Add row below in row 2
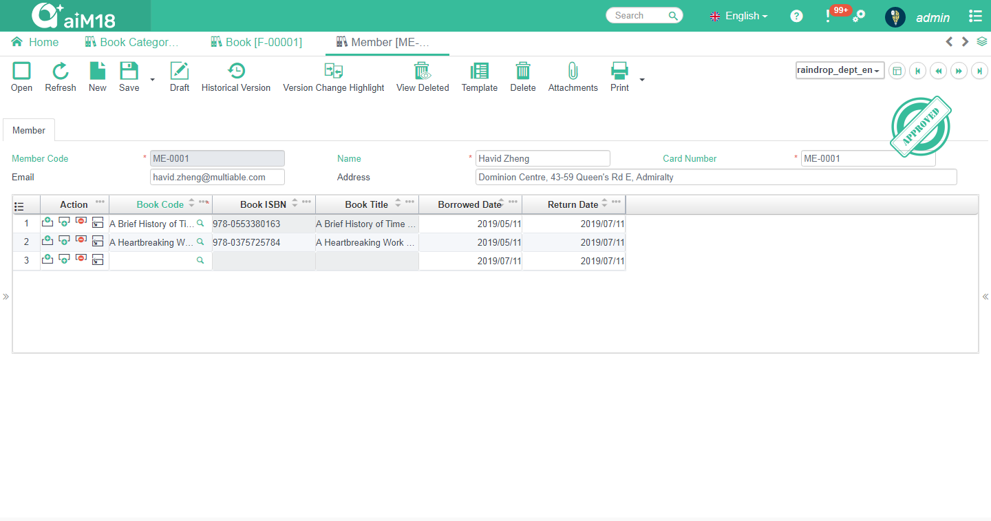Screen dimensions: 991x521 64,241
